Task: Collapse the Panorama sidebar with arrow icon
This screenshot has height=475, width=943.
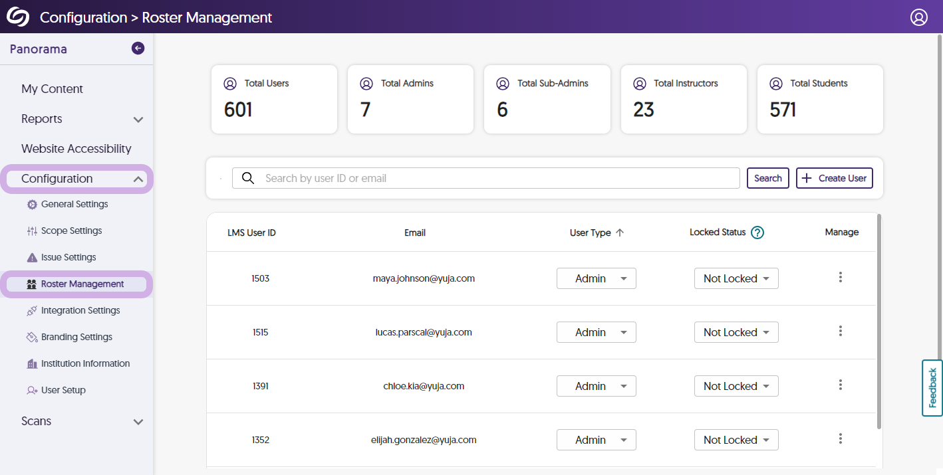Action: (x=138, y=48)
